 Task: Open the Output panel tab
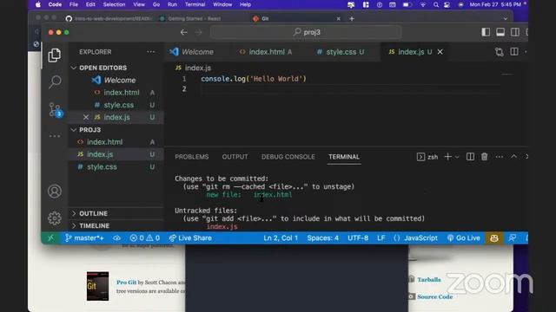click(235, 157)
